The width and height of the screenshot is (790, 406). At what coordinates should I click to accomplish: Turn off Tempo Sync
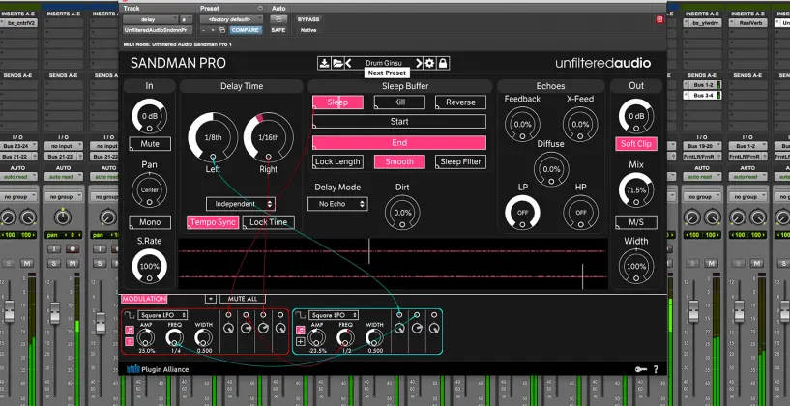[x=213, y=222]
